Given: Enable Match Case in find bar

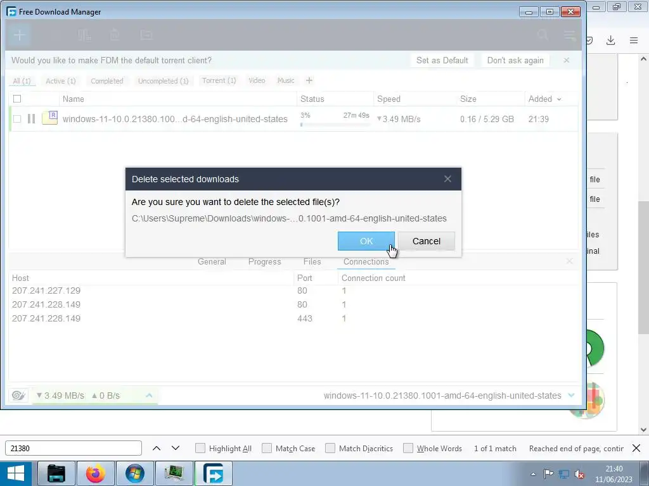Looking at the screenshot, I should 267,448.
